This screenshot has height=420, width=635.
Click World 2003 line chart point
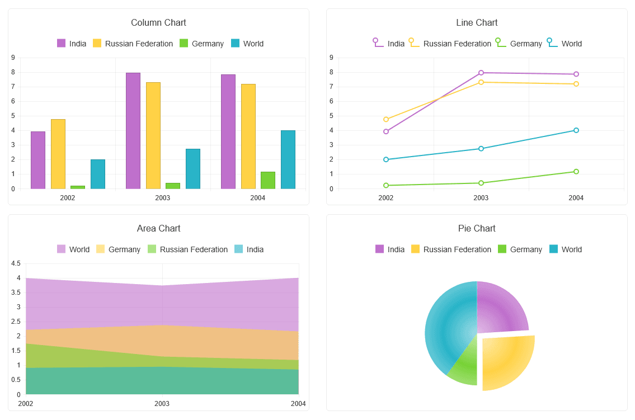(481, 149)
